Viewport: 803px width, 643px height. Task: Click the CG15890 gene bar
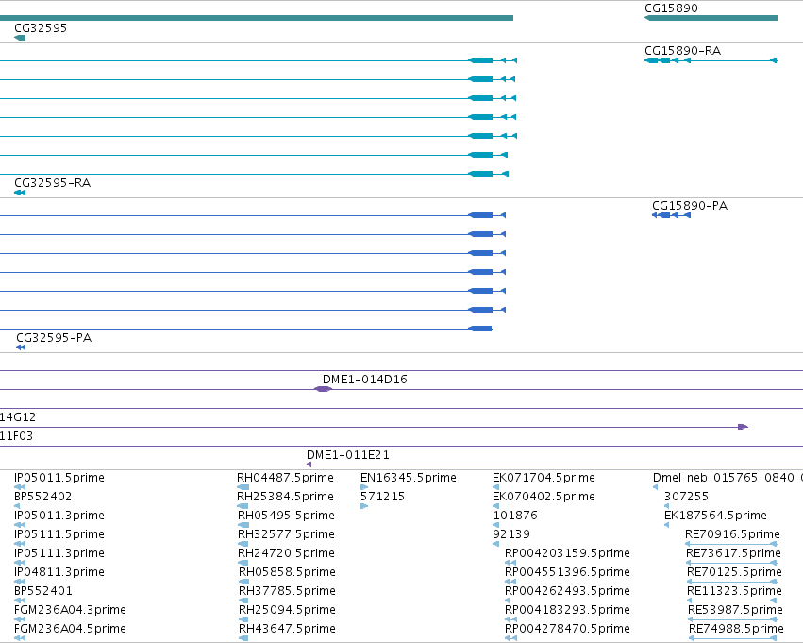coord(711,18)
